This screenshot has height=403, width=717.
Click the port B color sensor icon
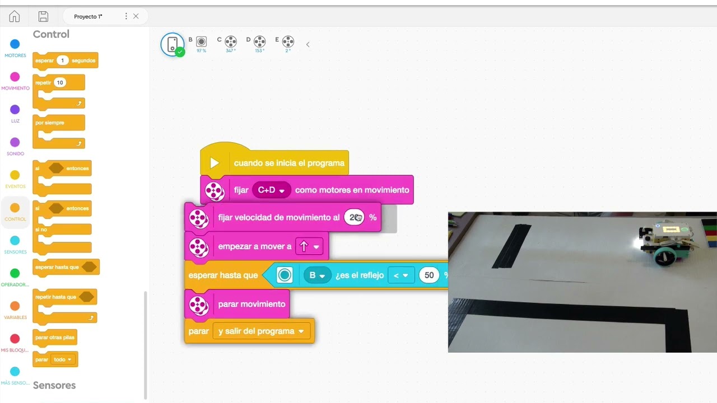click(202, 41)
